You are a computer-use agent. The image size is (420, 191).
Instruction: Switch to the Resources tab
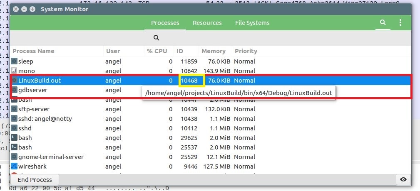click(207, 23)
